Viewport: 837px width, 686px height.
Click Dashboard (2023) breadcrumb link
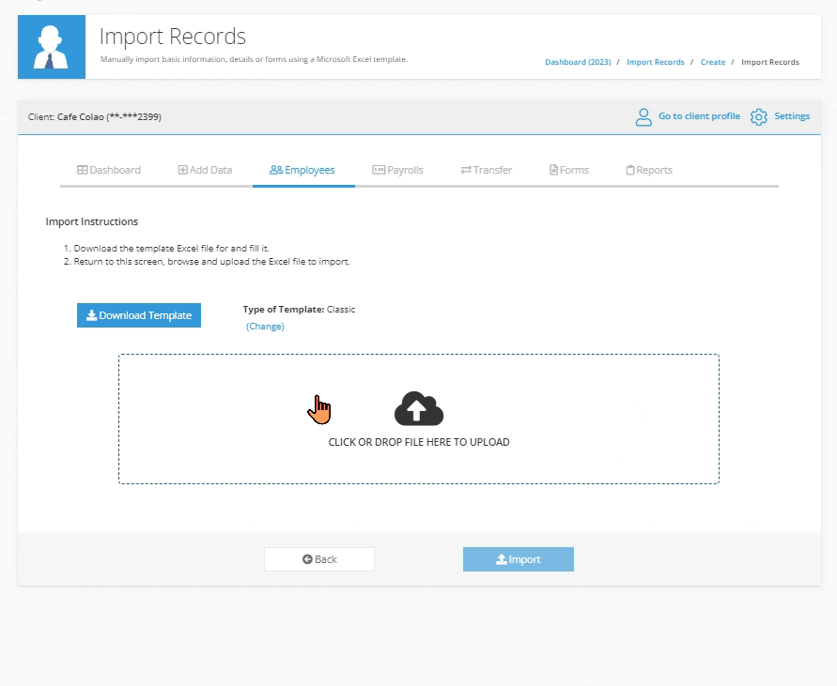(578, 62)
